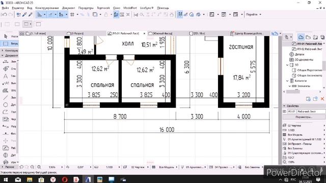This screenshot has height=183, width=326.
Task: Click the Split scissors icon
Action: tap(136, 15)
